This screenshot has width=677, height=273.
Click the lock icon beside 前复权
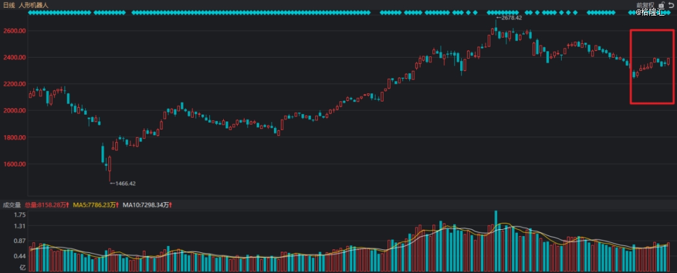point(660,4)
